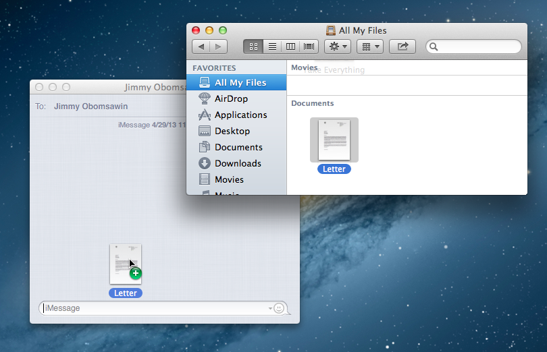Screen dimensions: 547x352
Task: Click the Movies group header
Action: 304,67
